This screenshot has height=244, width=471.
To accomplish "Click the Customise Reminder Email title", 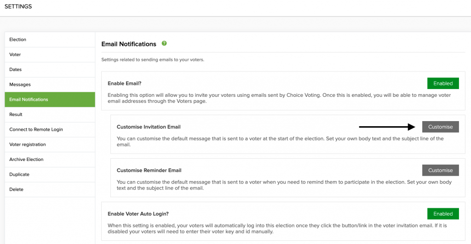I will 149,170.
